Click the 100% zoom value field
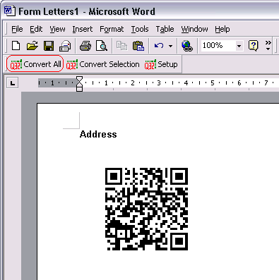This screenshot has height=280, width=279. (x=218, y=45)
